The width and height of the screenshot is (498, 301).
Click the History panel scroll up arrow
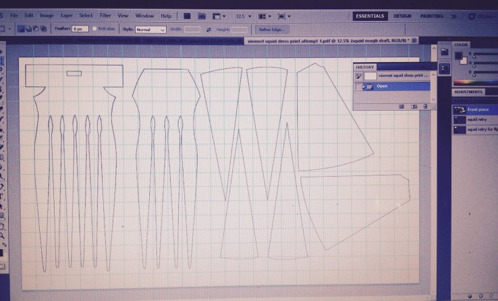(433, 75)
